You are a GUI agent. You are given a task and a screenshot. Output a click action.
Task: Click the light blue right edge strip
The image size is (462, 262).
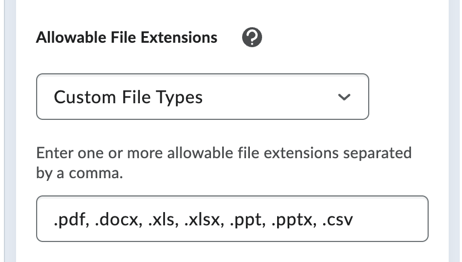click(455, 131)
